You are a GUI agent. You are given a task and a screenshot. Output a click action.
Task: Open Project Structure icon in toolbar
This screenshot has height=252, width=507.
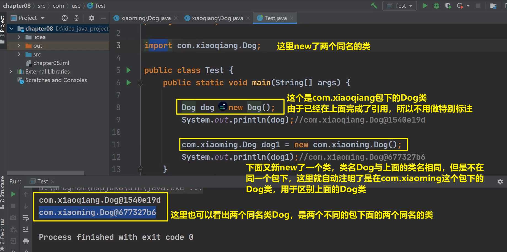493,6
